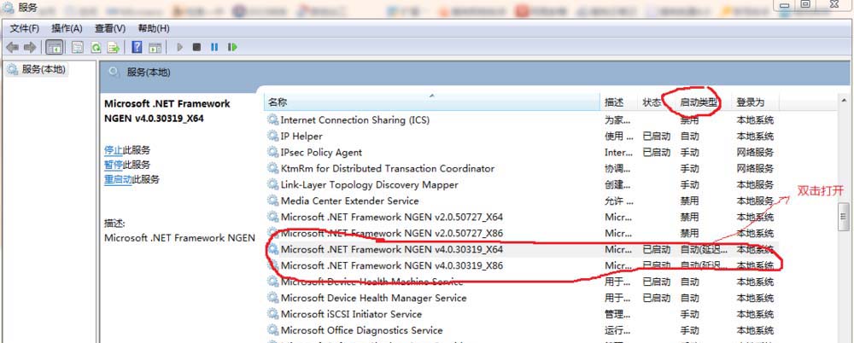This screenshot has width=854, height=343.
Task: Select 服务(本地) in the left tree
Action: click(43, 70)
